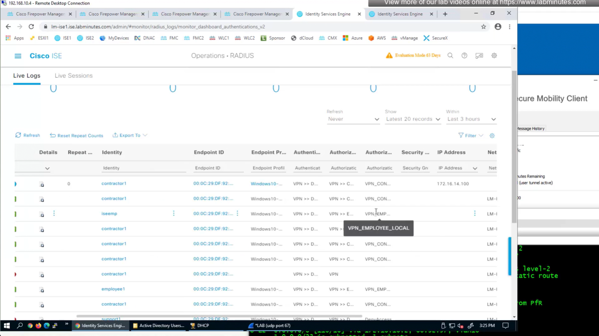The image size is (599, 336).
Task: Select the Live Logs tab
Action: tap(27, 76)
